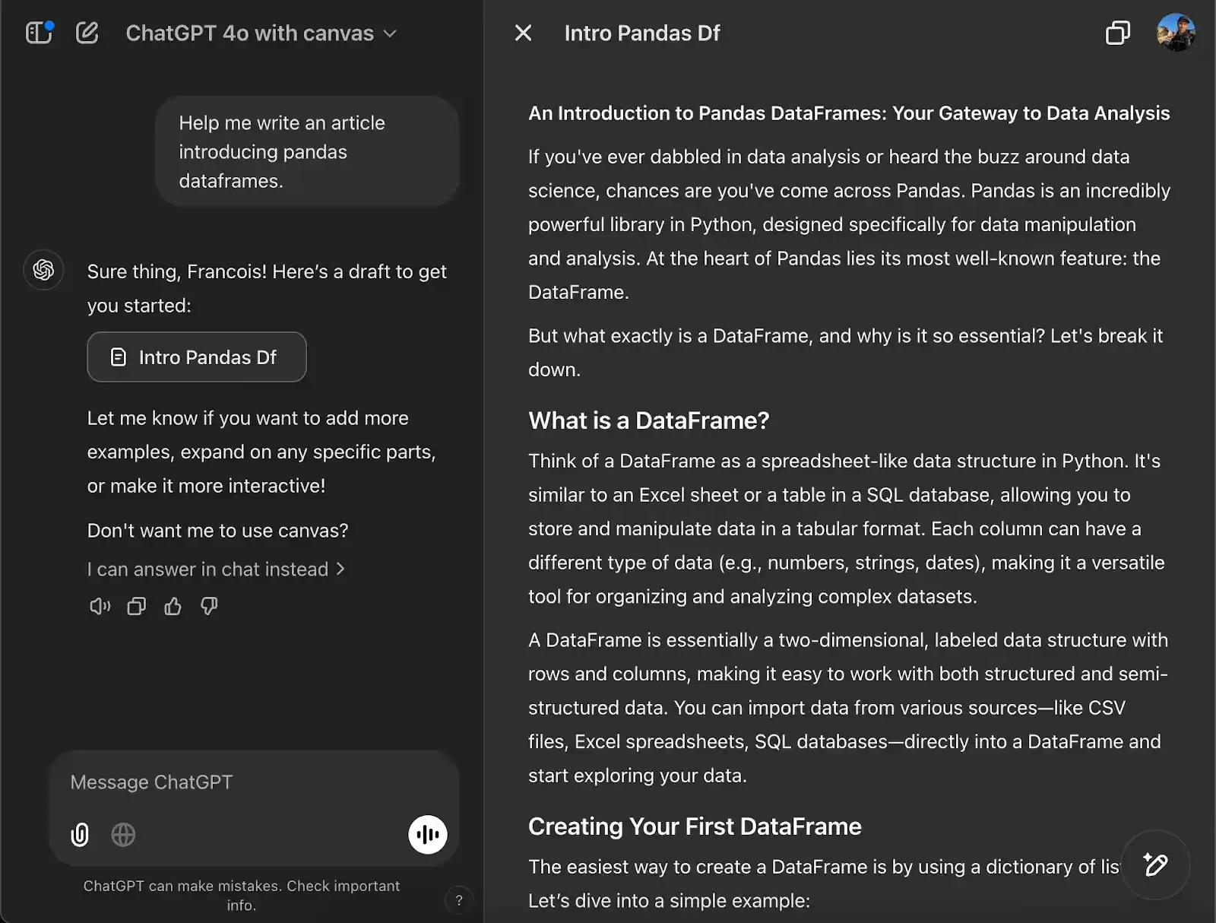
Task: Click the ChatGPT logo next to response
Action: tap(43, 270)
